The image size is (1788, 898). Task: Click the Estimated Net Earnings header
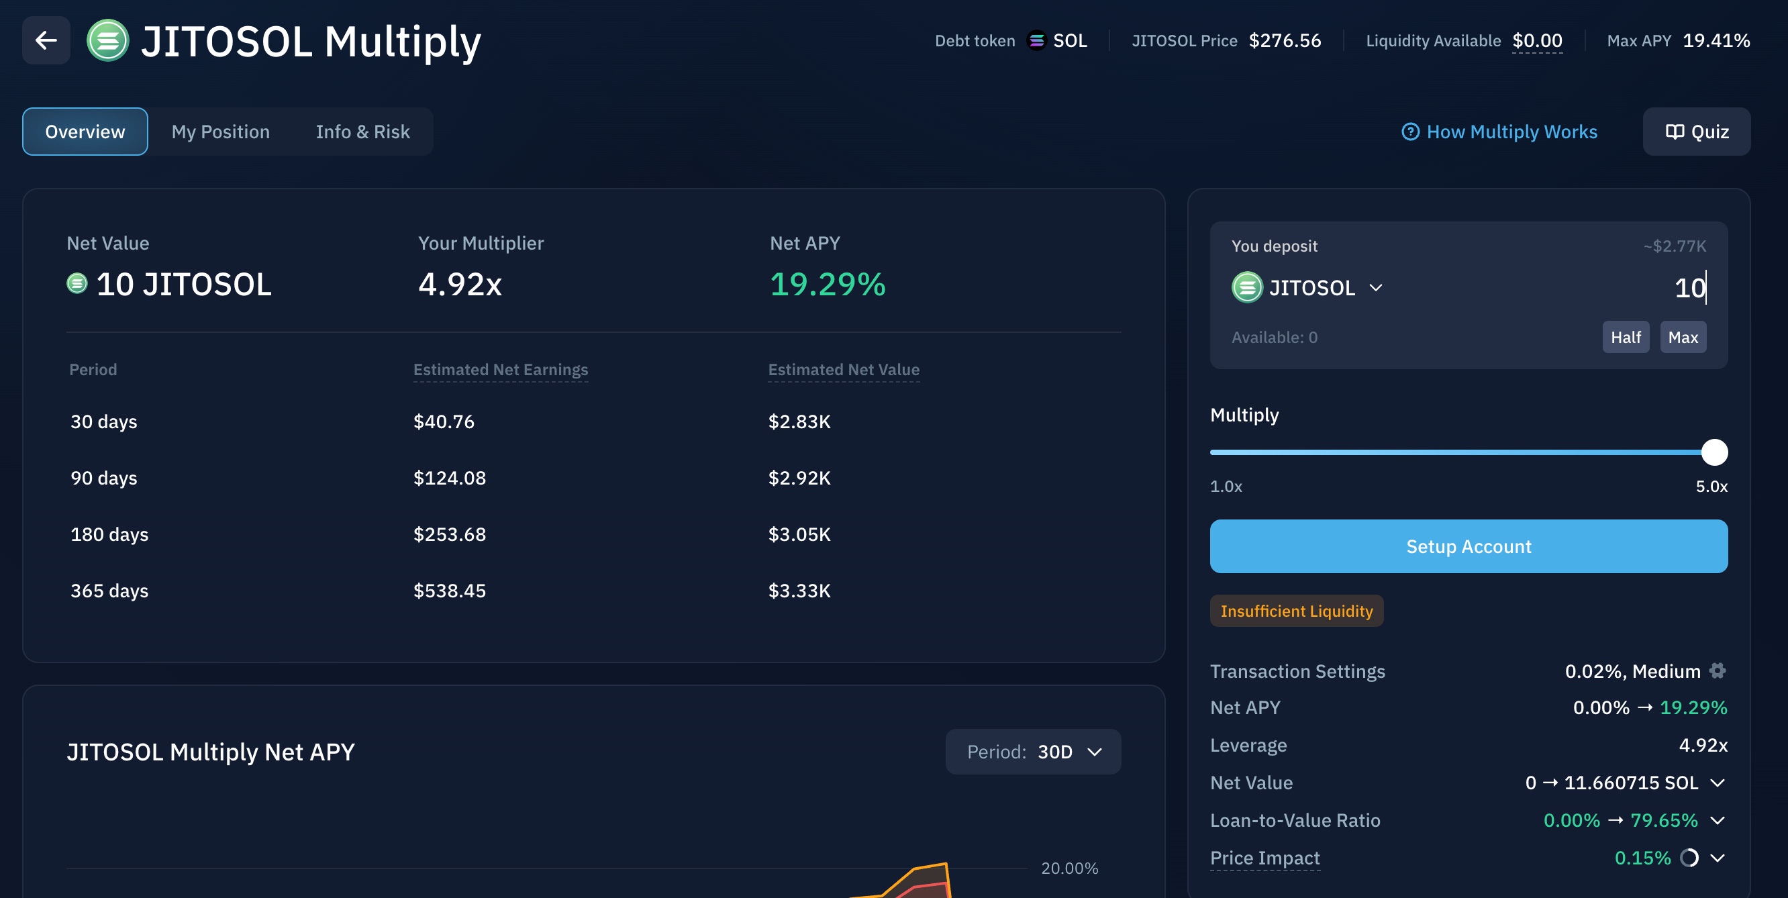(501, 369)
